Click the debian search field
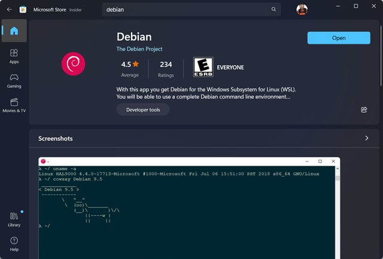Viewport: 383px width, 259px height. coord(191,10)
